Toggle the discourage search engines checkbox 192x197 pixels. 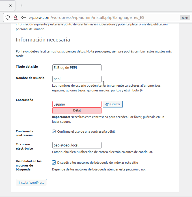54,163
